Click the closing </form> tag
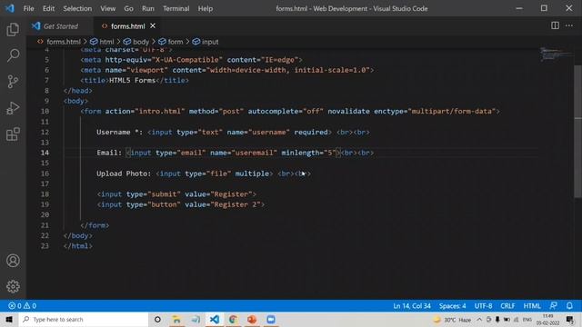Screen dimensions: 582x327 95,225
